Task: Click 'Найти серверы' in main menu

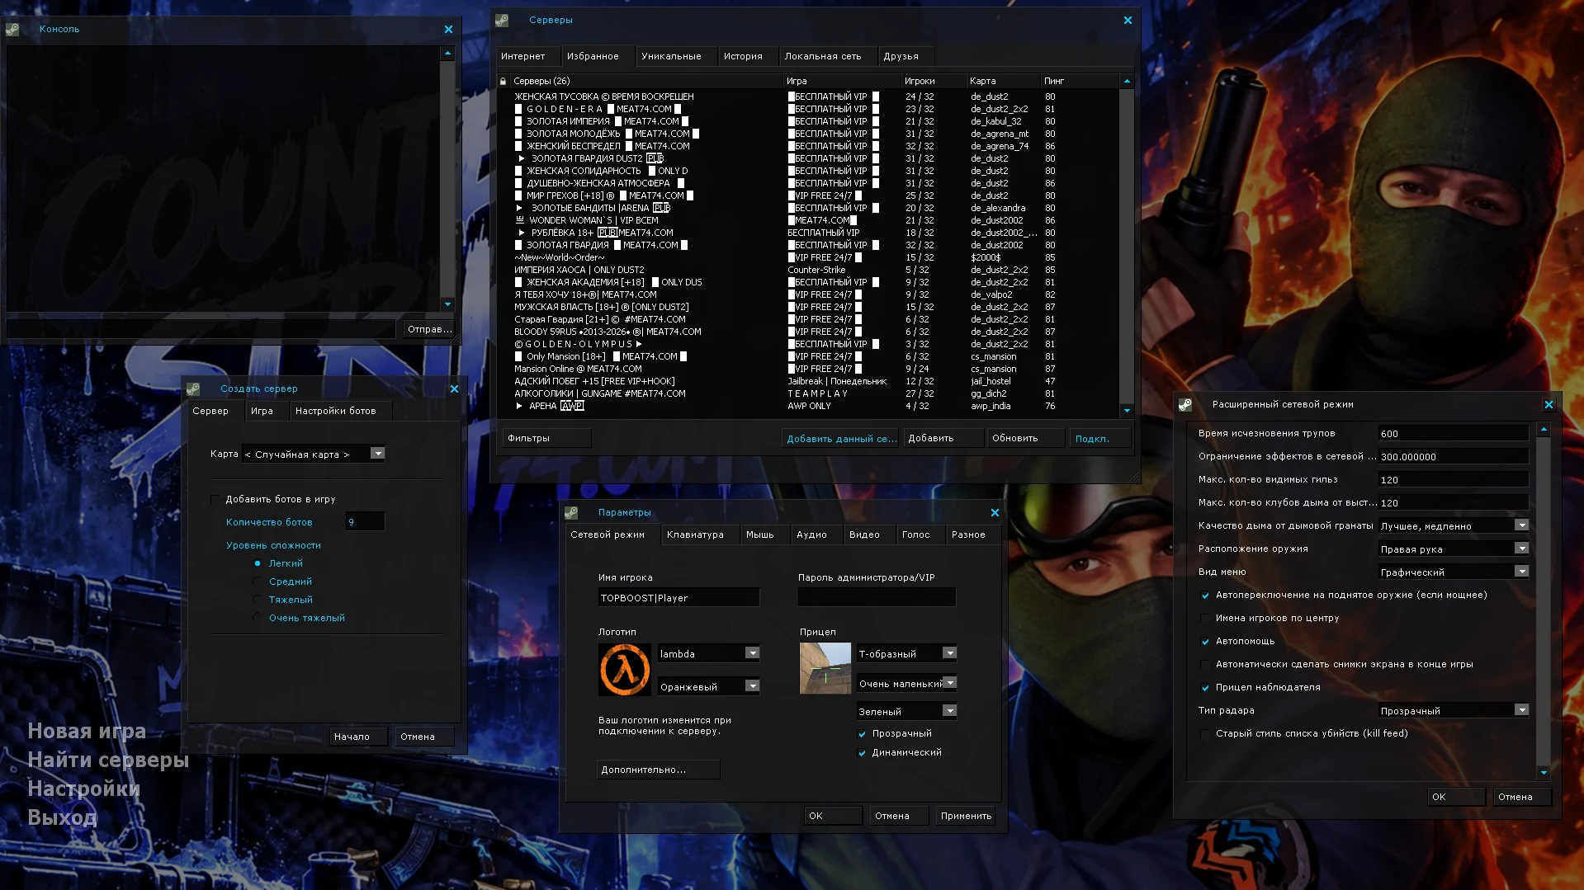Action: tap(108, 760)
